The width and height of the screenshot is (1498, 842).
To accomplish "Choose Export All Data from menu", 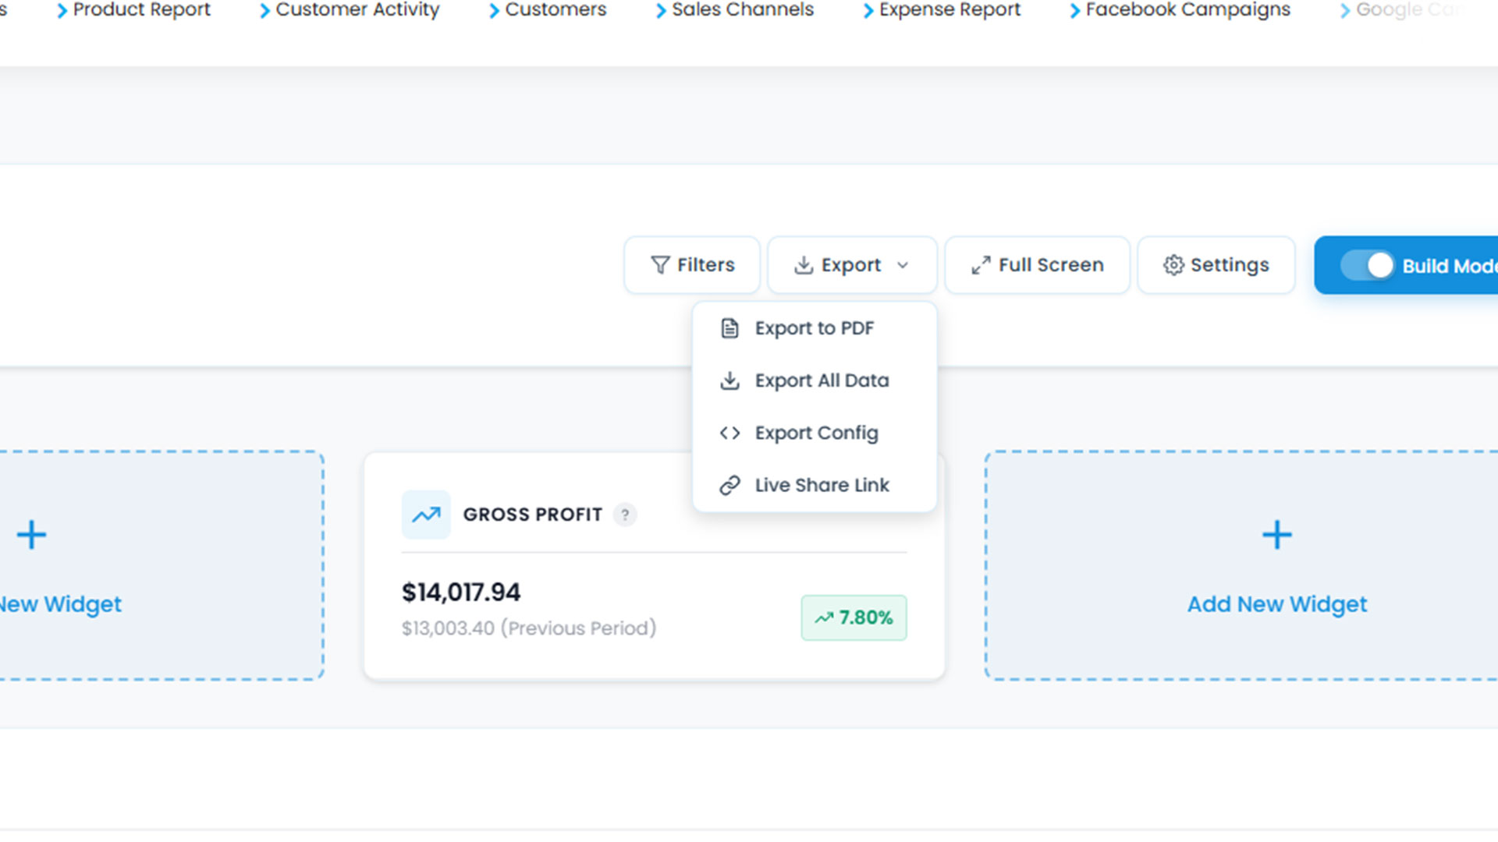I will [821, 380].
